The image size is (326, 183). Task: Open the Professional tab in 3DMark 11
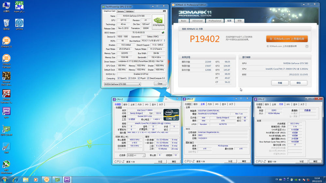coord(215,21)
